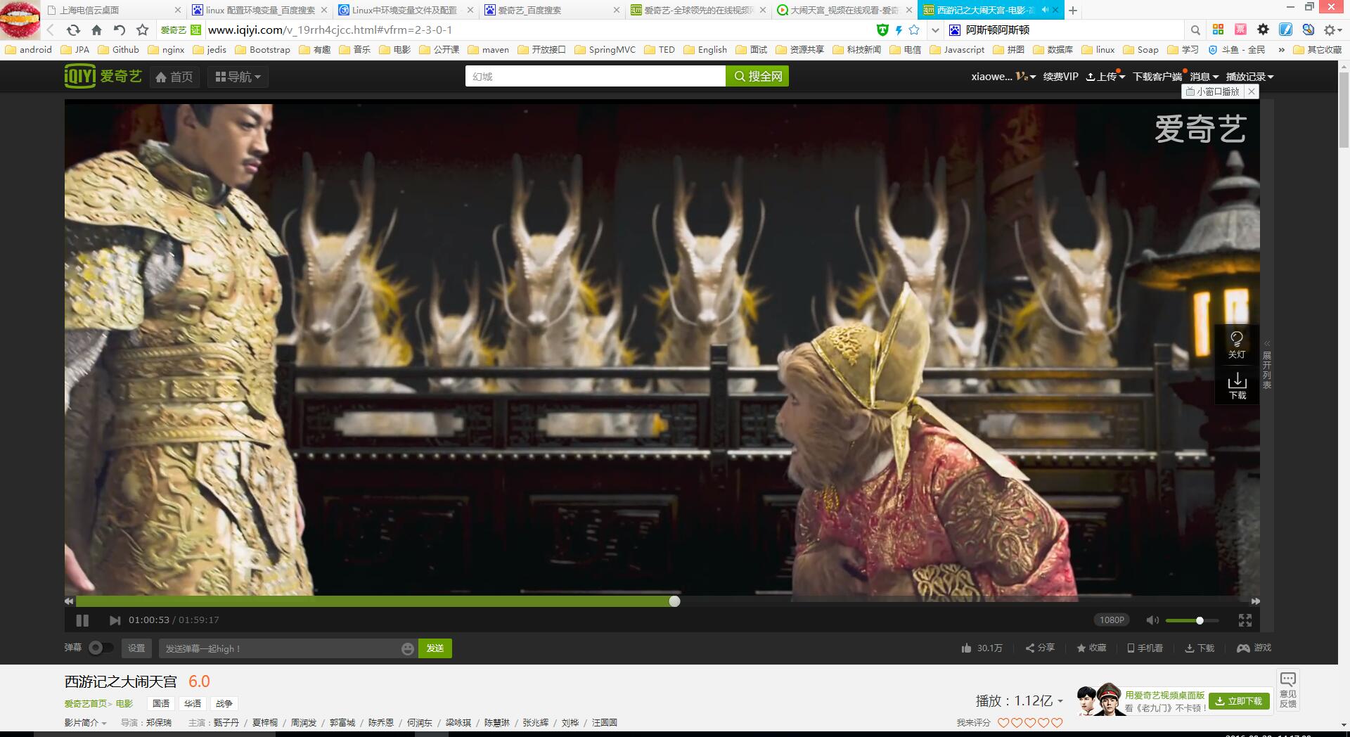Click the iQIYI logo in the header
The image size is (1350, 737).
click(103, 76)
